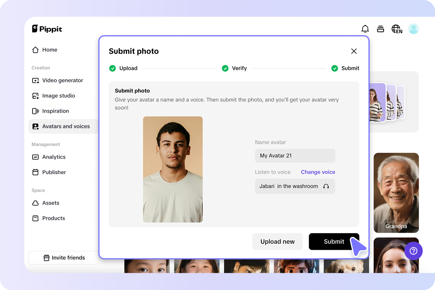
Task: Click the notification bell icon
Action: tap(365, 29)
